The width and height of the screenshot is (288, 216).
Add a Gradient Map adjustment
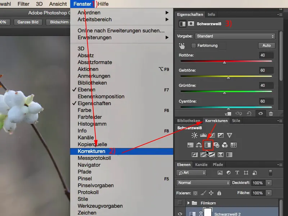click(x=229, y=155)
